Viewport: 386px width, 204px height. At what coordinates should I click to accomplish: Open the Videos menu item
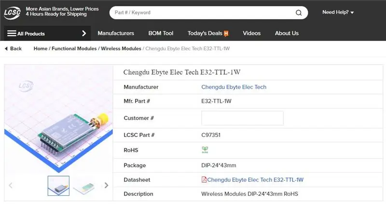[x=251, y=33]
